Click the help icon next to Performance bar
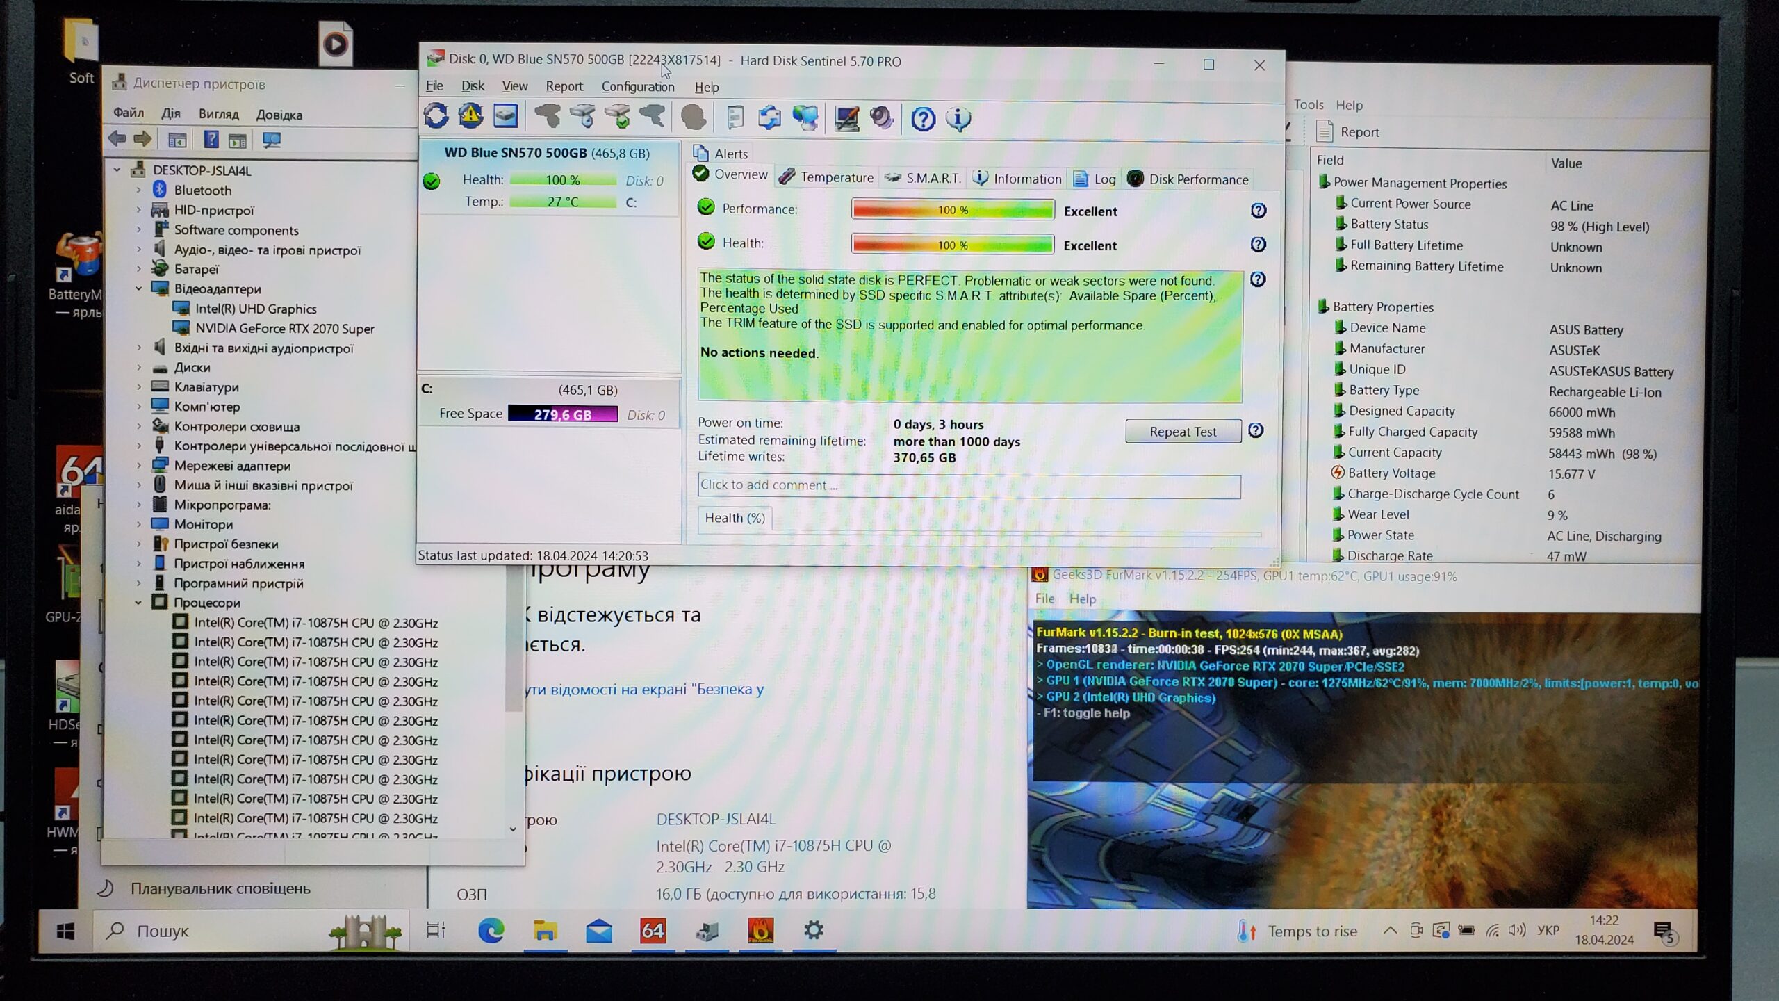The image size is (1779, 1001). (x=1258, y=211)
